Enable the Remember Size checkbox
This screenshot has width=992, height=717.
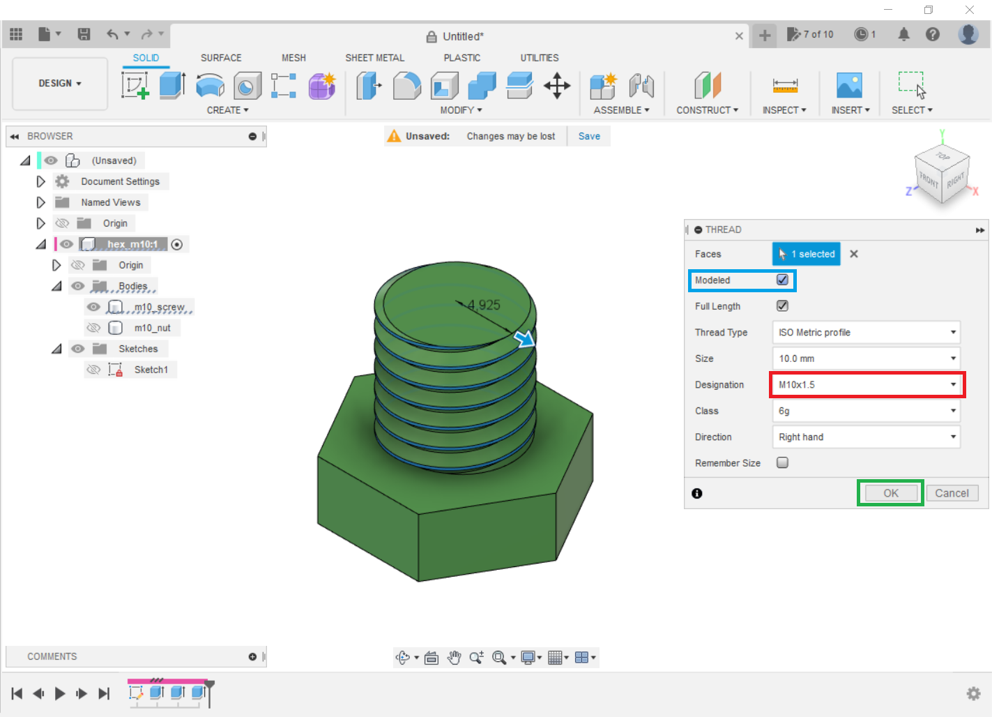pos(782,462)
